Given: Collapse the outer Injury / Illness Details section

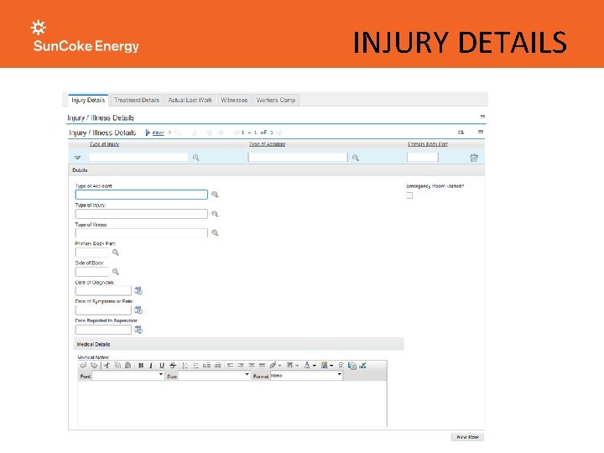Looking at the screenshot, I should [482, 117].
